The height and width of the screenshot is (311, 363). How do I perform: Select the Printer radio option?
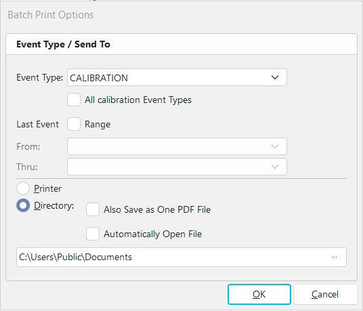pyautogui.click(x=23, y=188)
